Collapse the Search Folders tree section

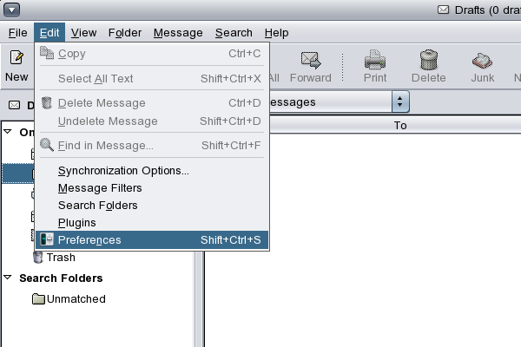(x=8, y=278)
